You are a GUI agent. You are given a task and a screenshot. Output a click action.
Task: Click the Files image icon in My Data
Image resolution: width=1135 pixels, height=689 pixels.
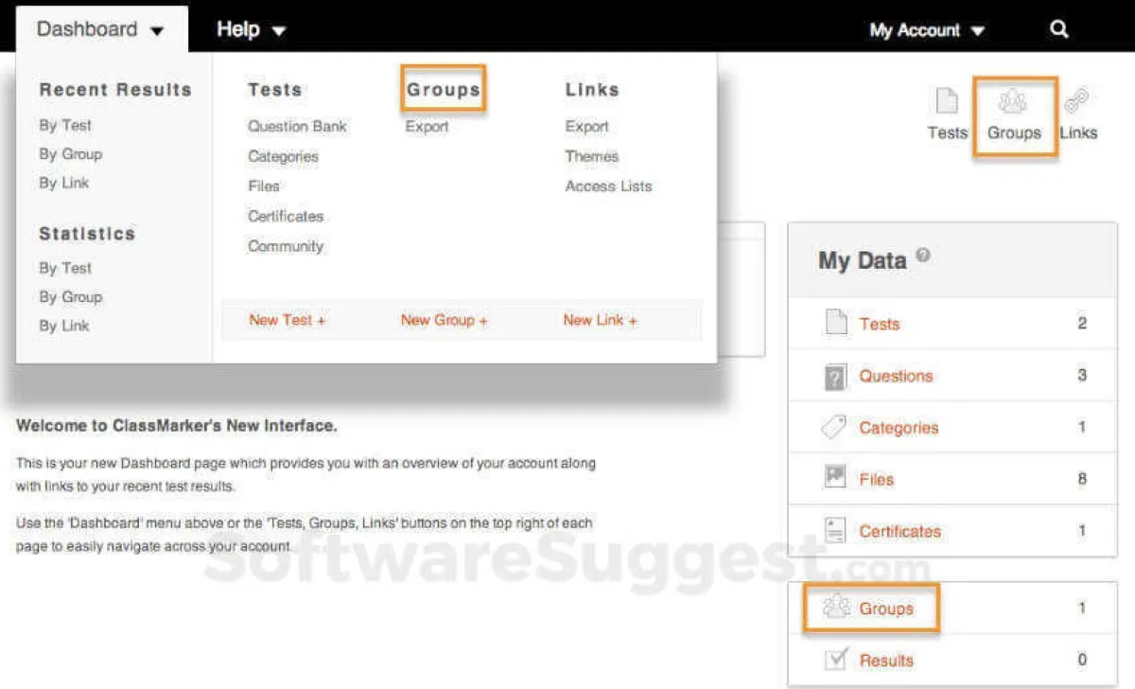click(x=835, y=478)
